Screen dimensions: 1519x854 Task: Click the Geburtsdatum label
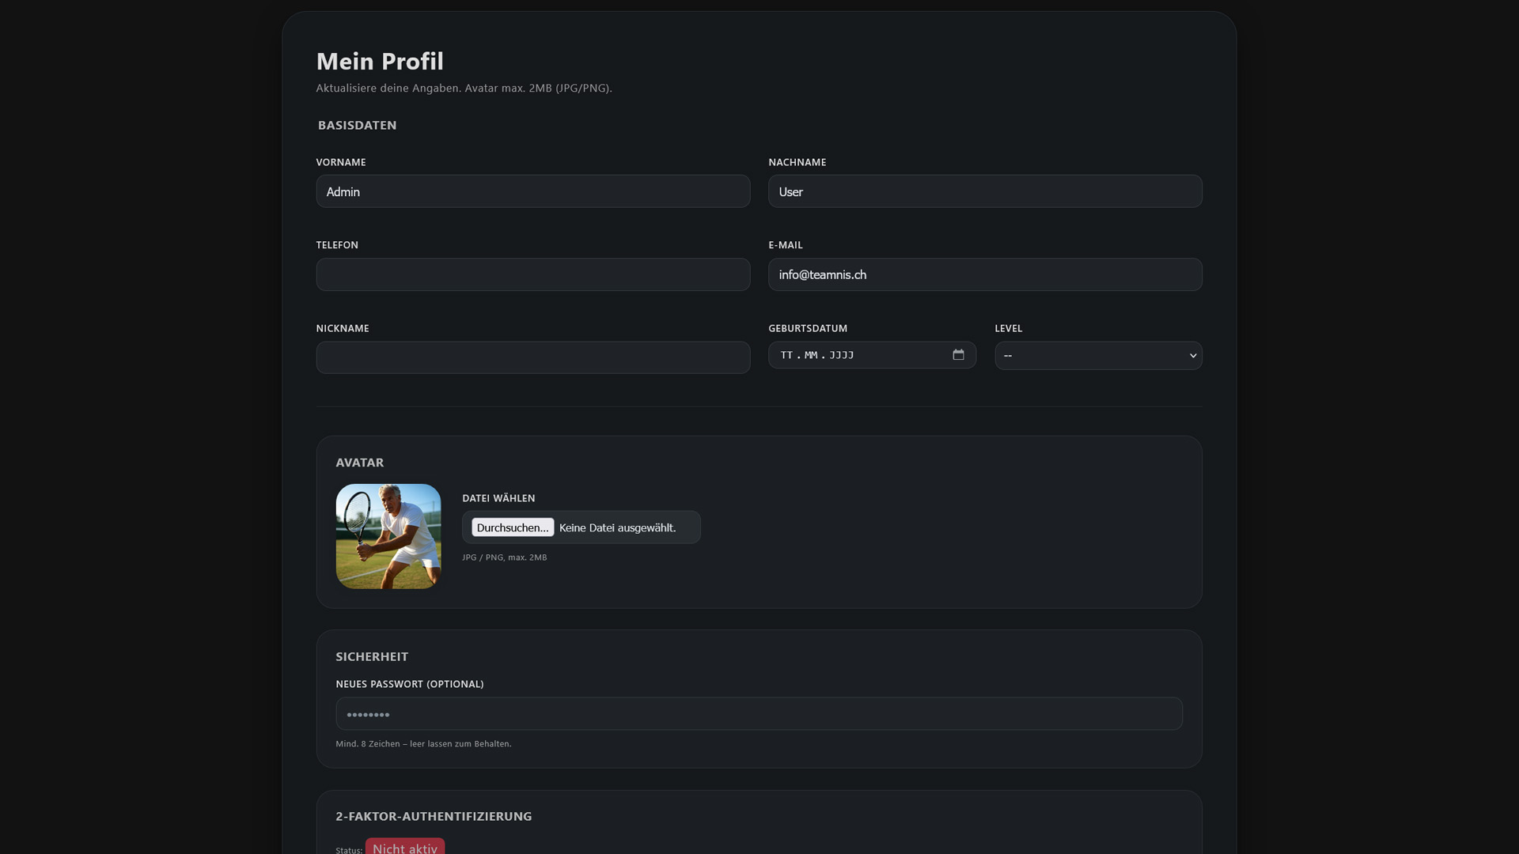pyautogui.click(x=807, y=328)
